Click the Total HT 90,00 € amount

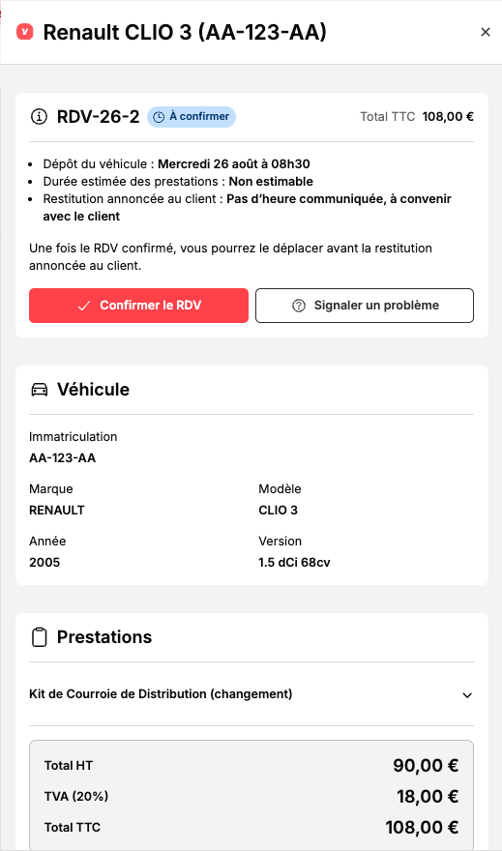(x=426, y=765)
